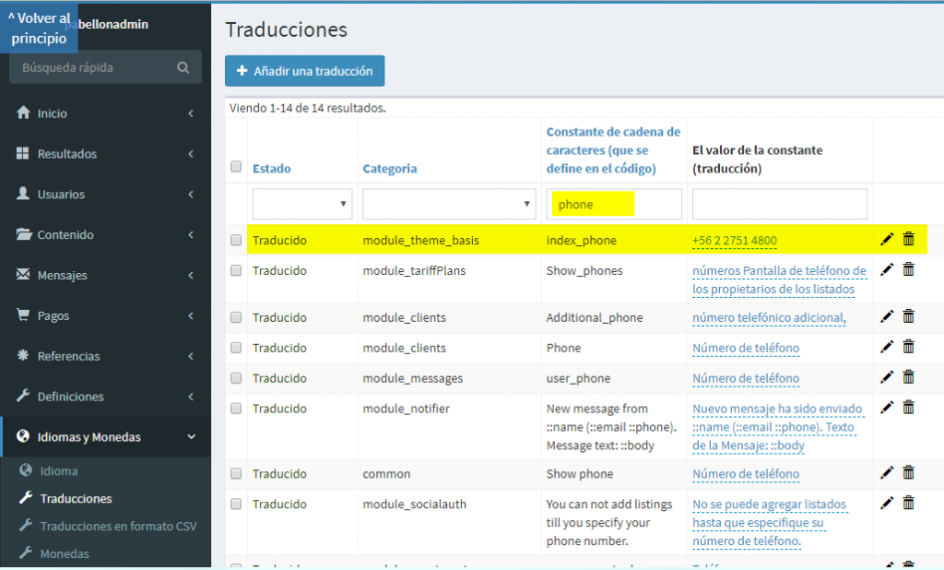This screenshot has width=944, height=570.
Task: Open the Estado filter dropdown
Action: [302, 204]
